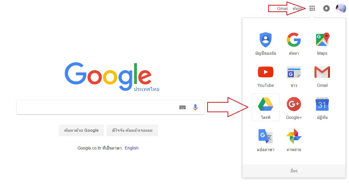
Task: Open the on-screen keyboard input tool
Action: pyautogui.click(x=182, y=107)
